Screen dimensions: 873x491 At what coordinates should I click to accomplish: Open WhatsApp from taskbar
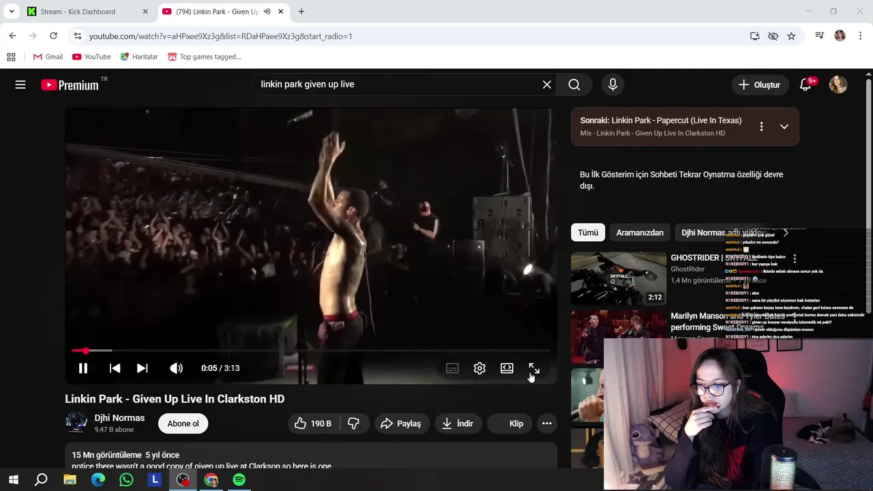coord(126,480)
